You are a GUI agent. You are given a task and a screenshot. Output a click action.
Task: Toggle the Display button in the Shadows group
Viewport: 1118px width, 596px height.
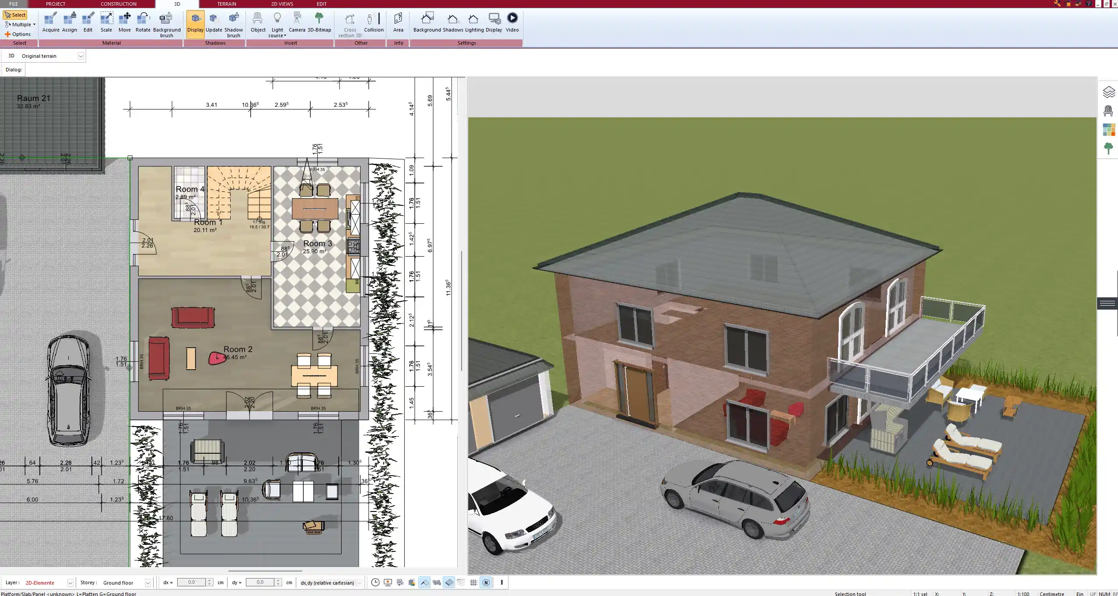(195, 22)
